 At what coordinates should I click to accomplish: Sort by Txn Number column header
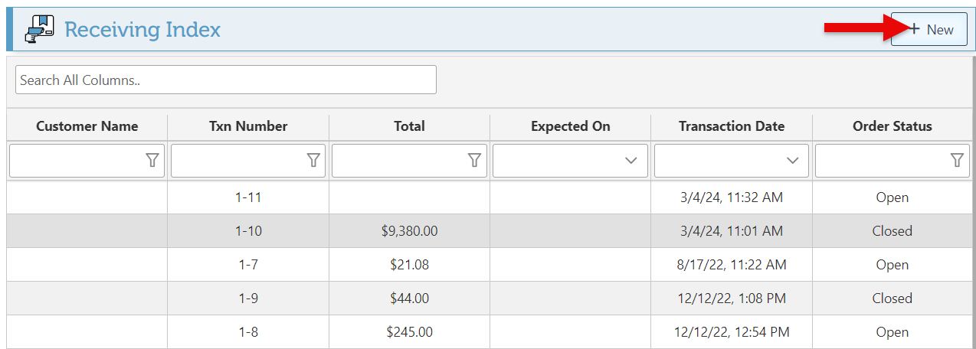pos(248,126)
